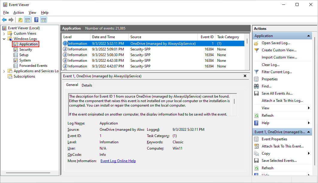Toggle the Show/Hide Console Tree toolbar icon
Image resolution: width=318 pixels, height=183 pixels.
(x=28, y=20)
